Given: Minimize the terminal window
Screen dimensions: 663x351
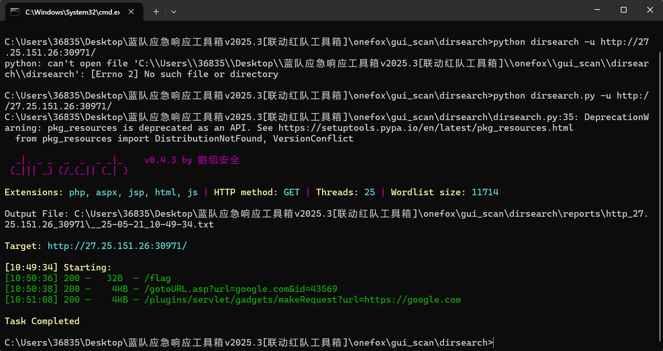Looking at the screenshot, I should tap(597, 10).
